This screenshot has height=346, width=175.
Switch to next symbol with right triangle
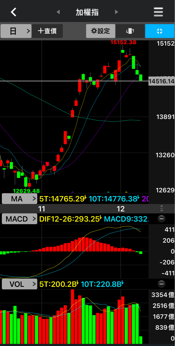[116, 12]
